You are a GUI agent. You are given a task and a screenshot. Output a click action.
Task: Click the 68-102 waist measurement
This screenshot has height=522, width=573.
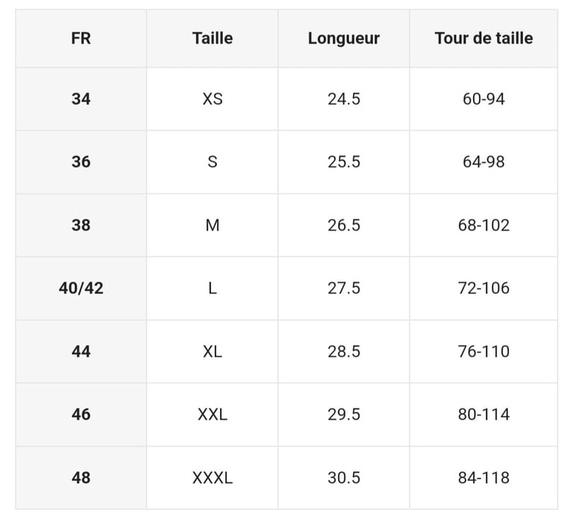click(483, 225)
